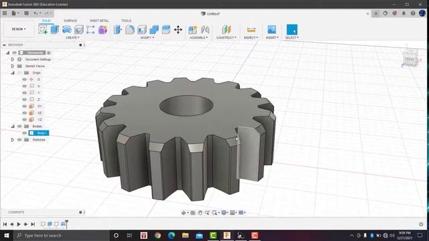Select the Insert image tool
The image size is (429, 241).
pyautogui.click(x=271, y=29)
